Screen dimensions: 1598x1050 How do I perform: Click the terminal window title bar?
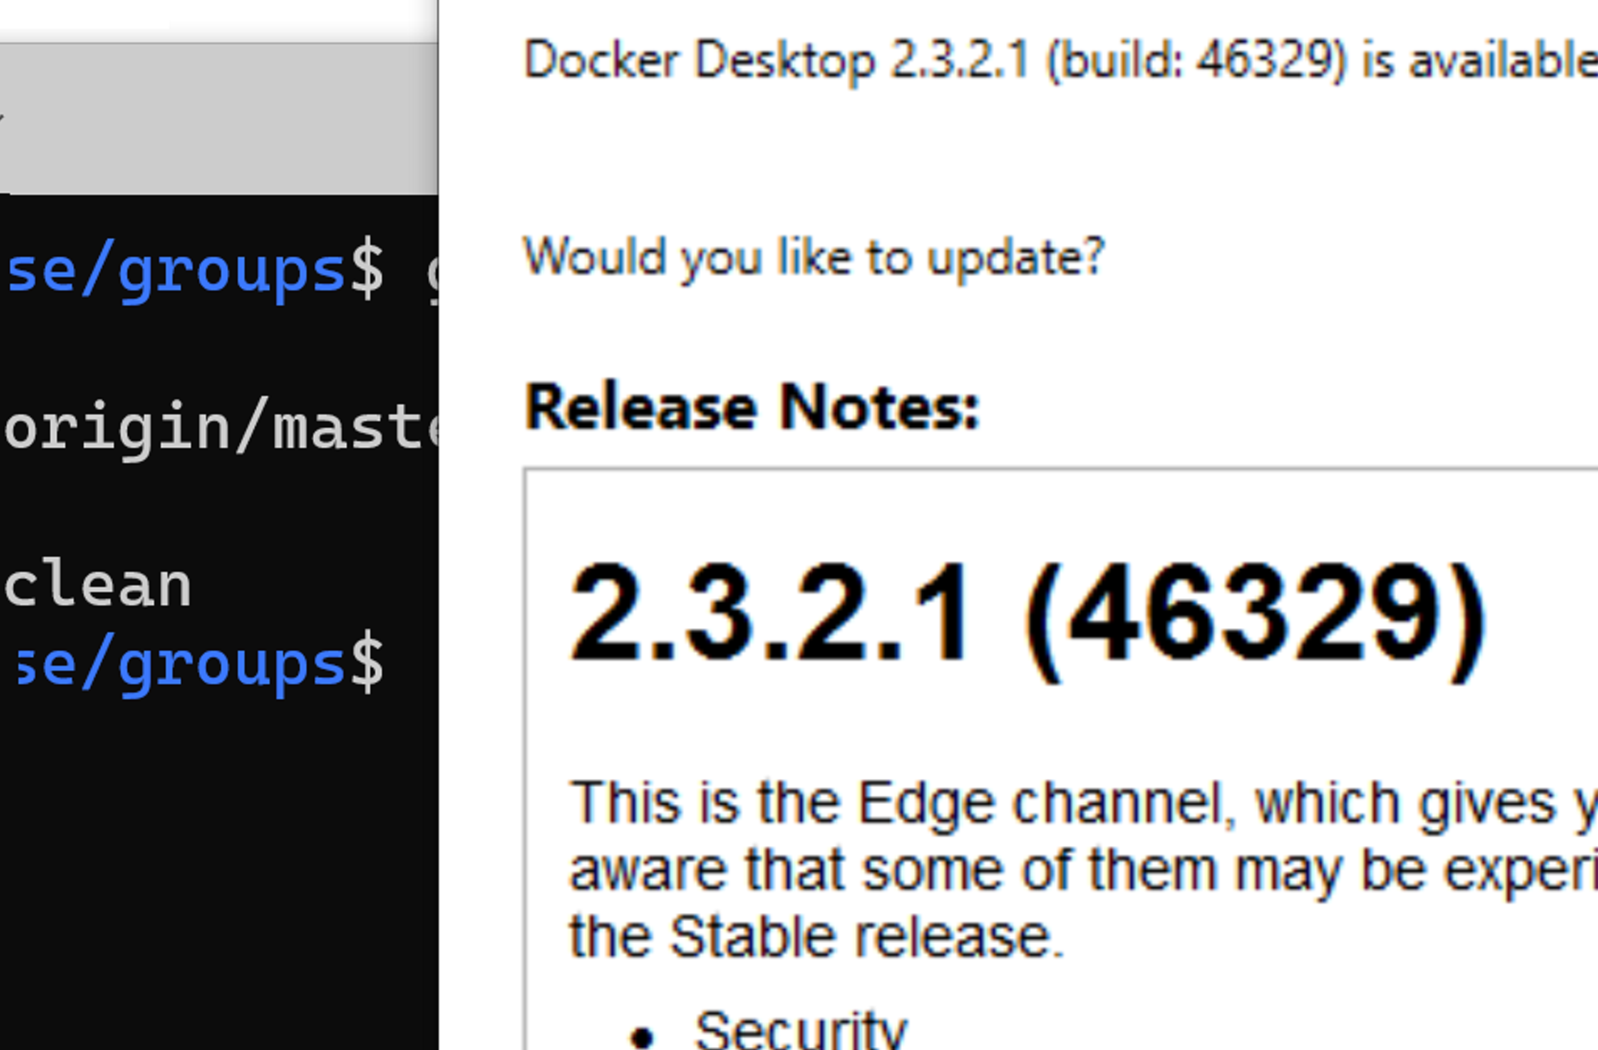215,114
